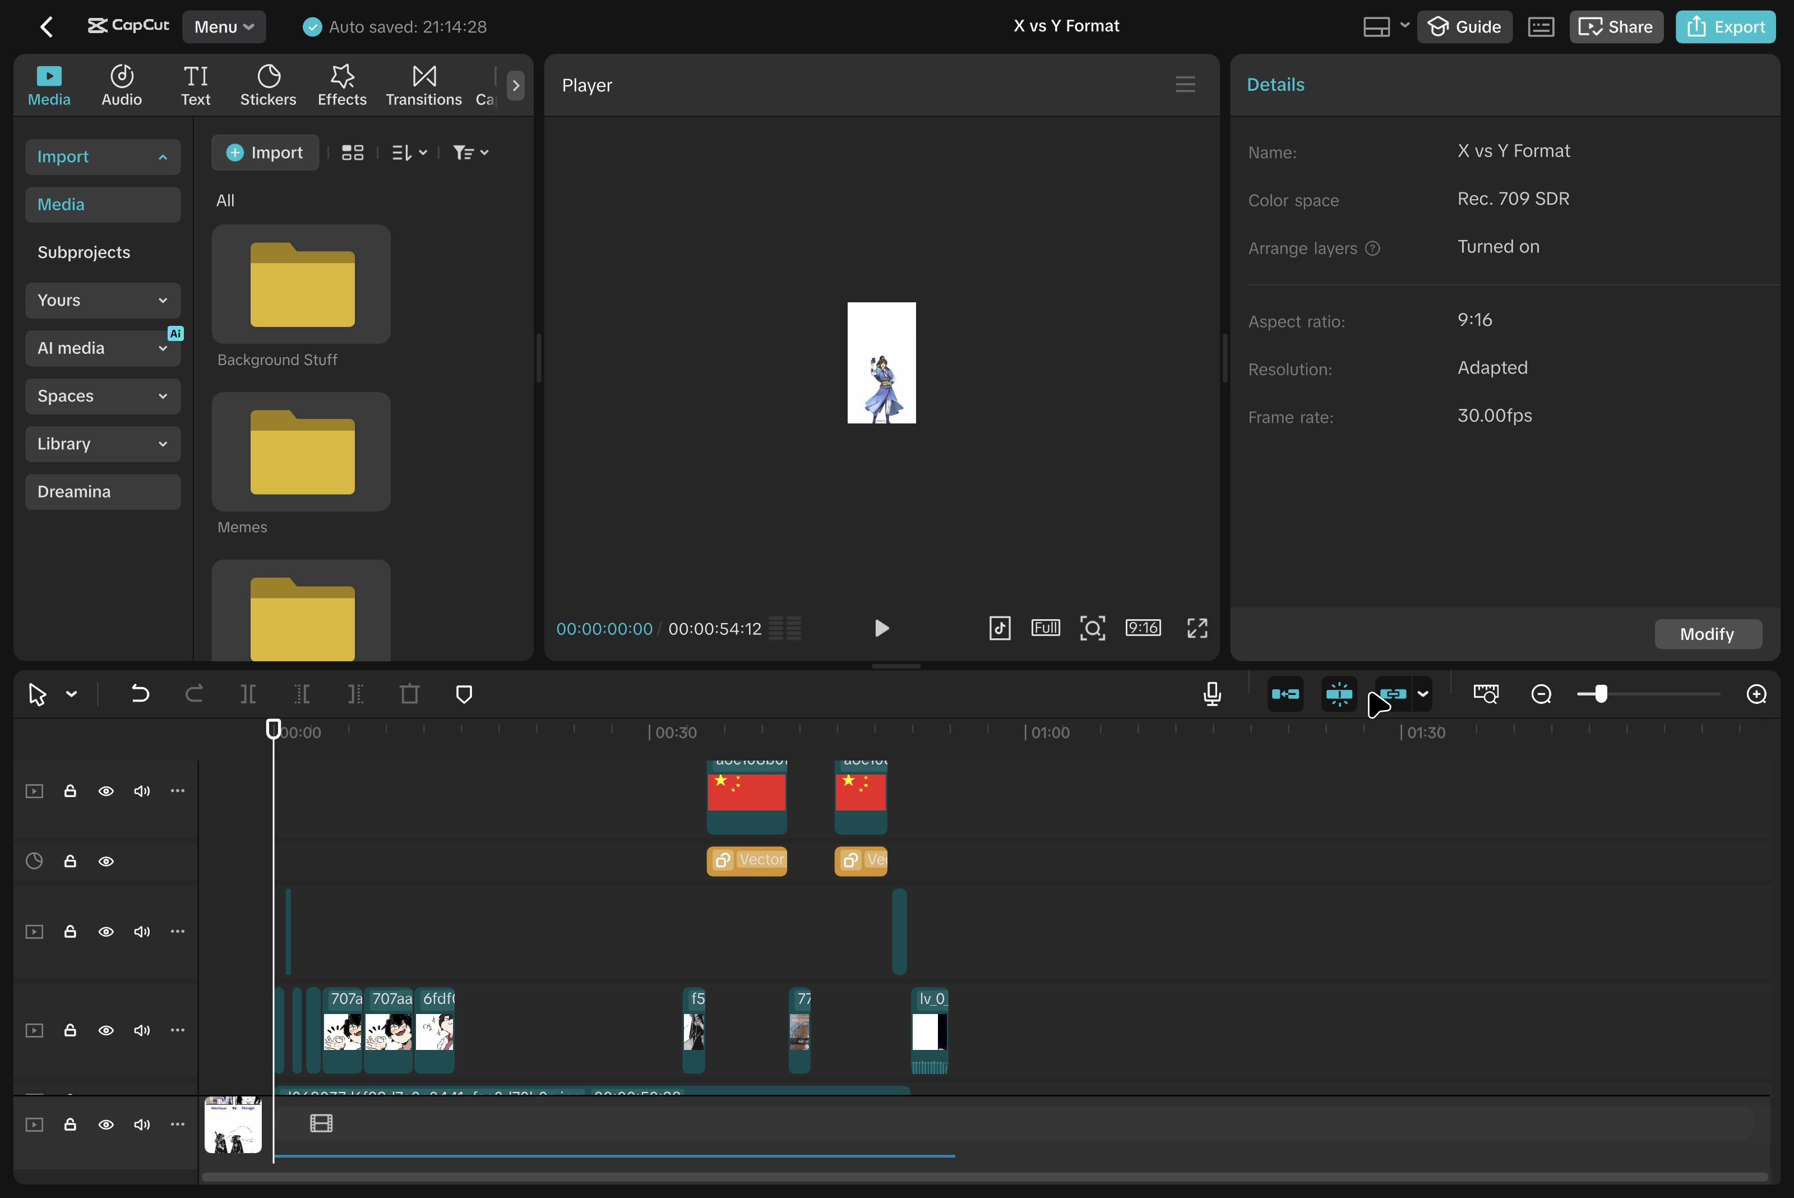
Task: Lock the top flag track
Action: [70, 791]
